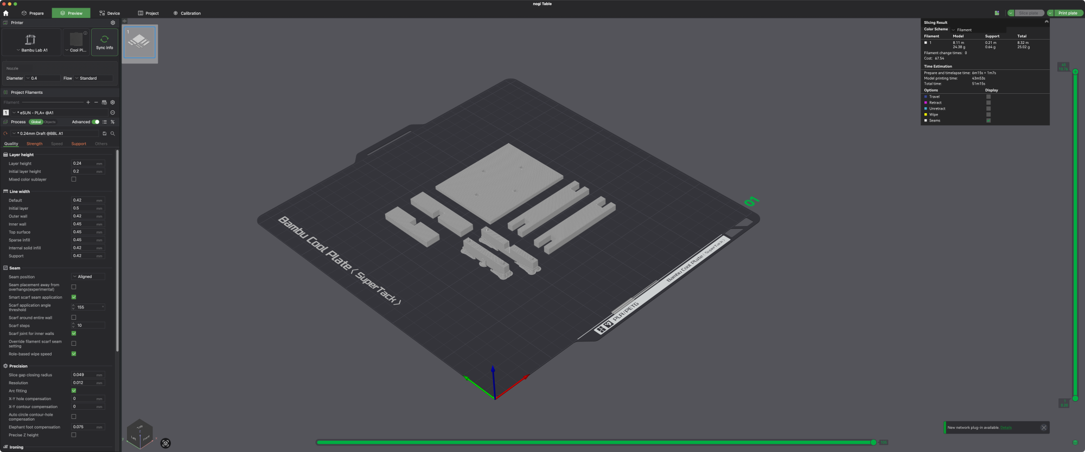Enable Mixed color sublayer checkbox
This screenshot has width=1085, height=452.
(x=74, y=179)
